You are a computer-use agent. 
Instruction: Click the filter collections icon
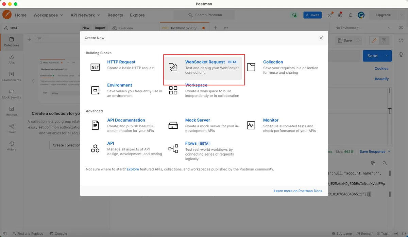tap(39, 39)
